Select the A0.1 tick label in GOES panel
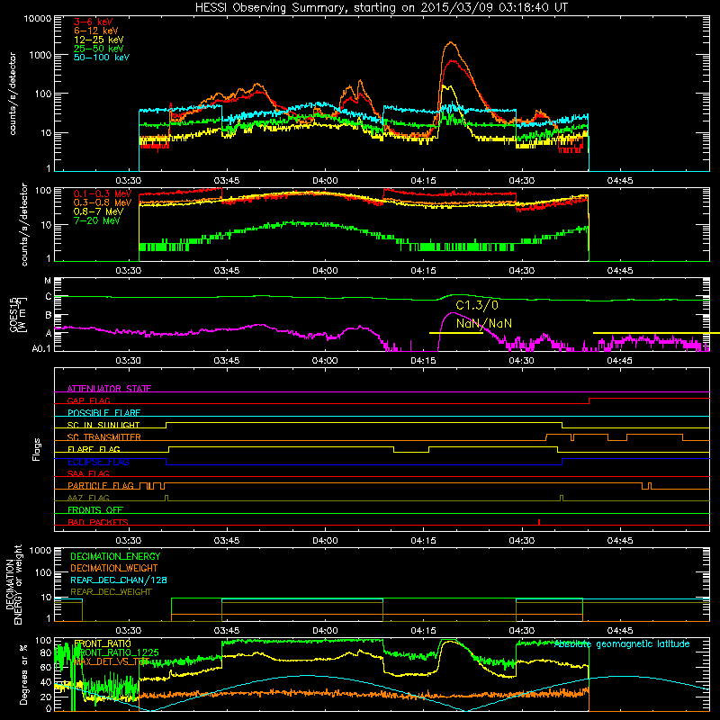Viewport: 720px width, 720px height. pyautogui.click(x=41, y=349)
